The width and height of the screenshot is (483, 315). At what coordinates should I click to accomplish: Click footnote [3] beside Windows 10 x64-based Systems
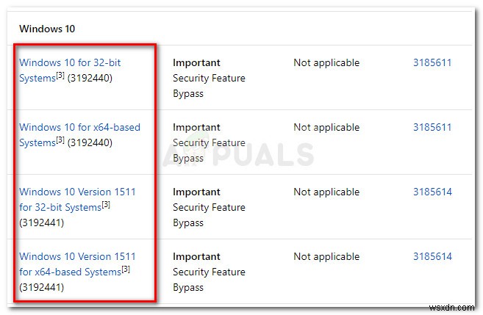(x=60, y=141)
